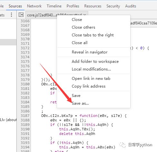This screenshot has height=152, width=157.
Task: Click the 'function' keyword on line 3187
Action: [88, 116]
